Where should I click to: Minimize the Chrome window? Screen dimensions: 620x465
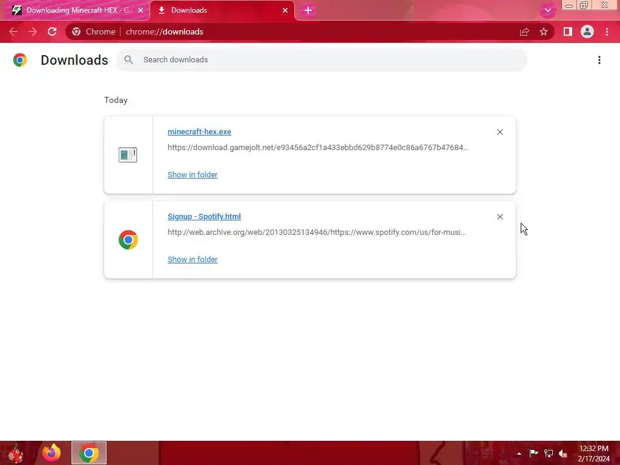tap(569, 5)
